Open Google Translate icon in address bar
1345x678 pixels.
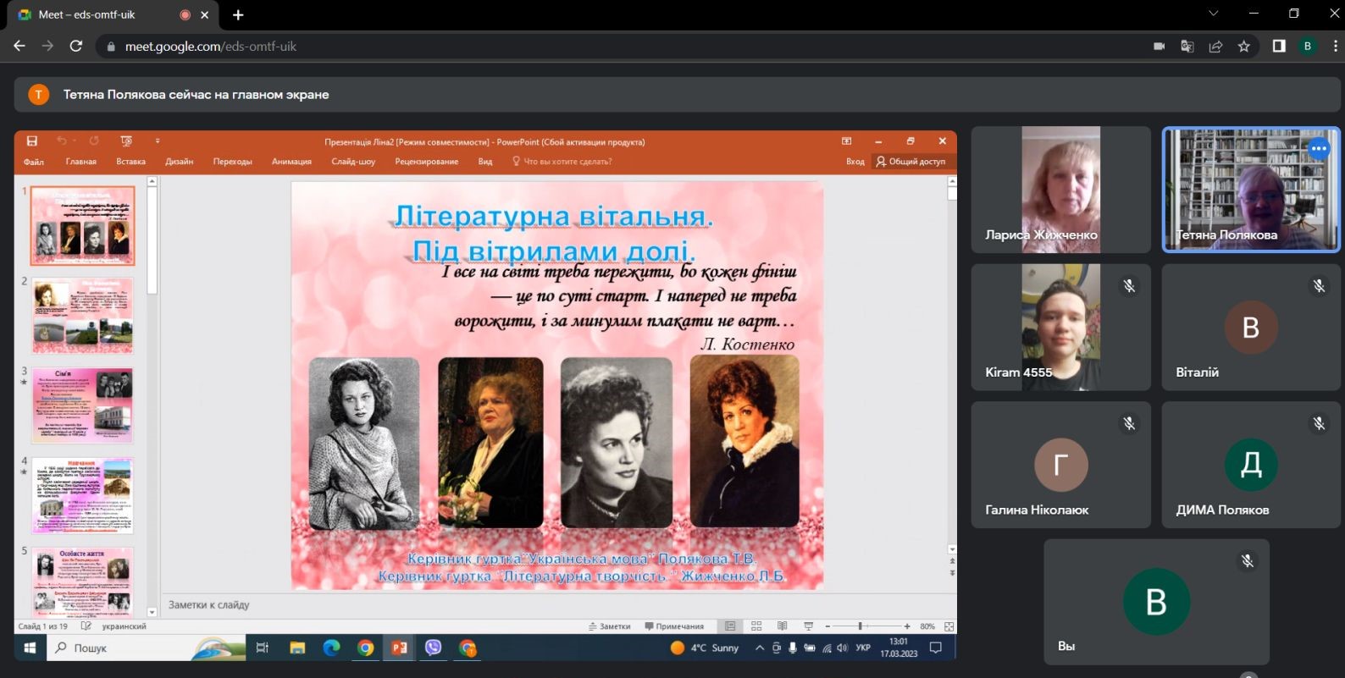(1187, 47)
